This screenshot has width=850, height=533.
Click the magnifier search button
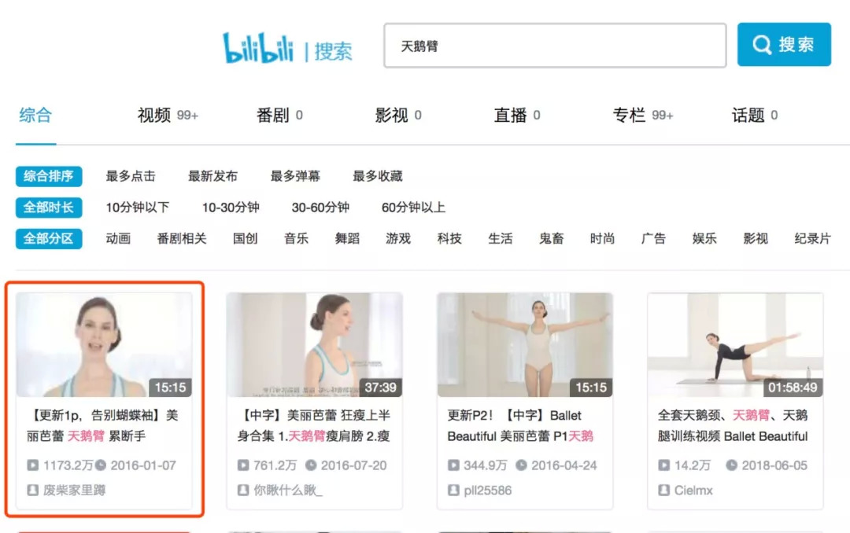click(784, 44)
